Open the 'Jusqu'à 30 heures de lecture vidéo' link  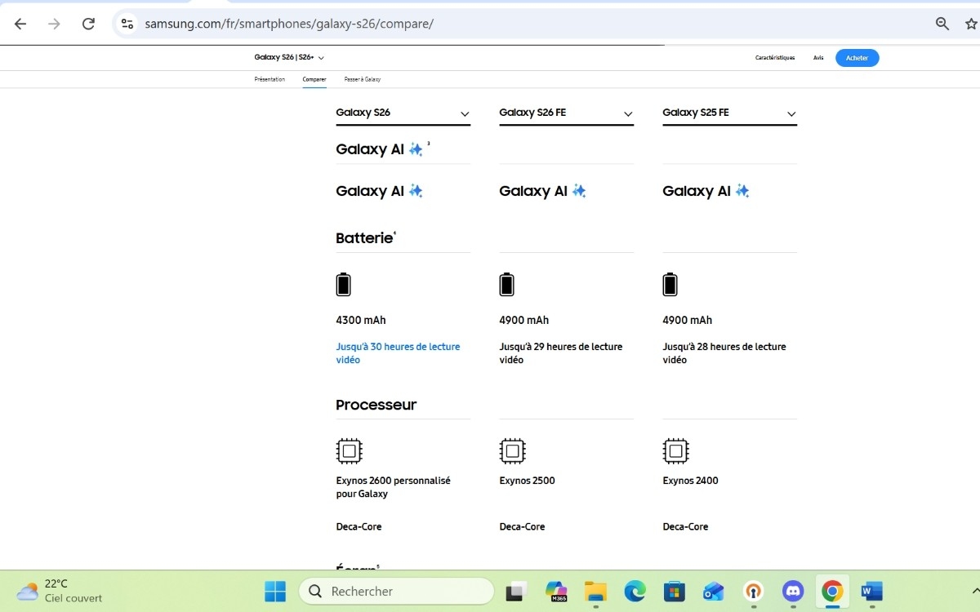[x=398, y=353]
